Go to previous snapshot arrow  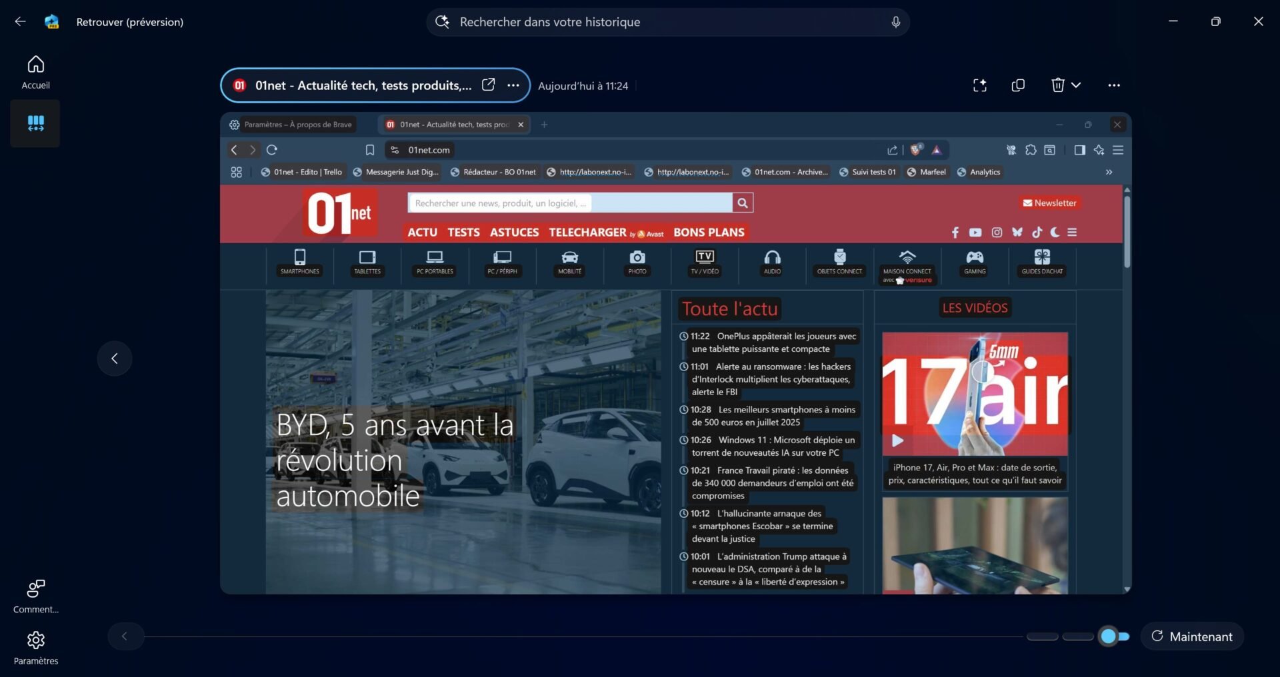[x=115, y=358]
